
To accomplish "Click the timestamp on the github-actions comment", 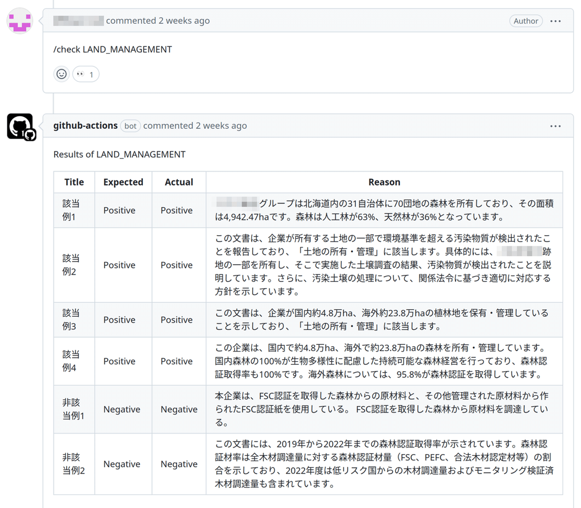I will pos(221,126).
